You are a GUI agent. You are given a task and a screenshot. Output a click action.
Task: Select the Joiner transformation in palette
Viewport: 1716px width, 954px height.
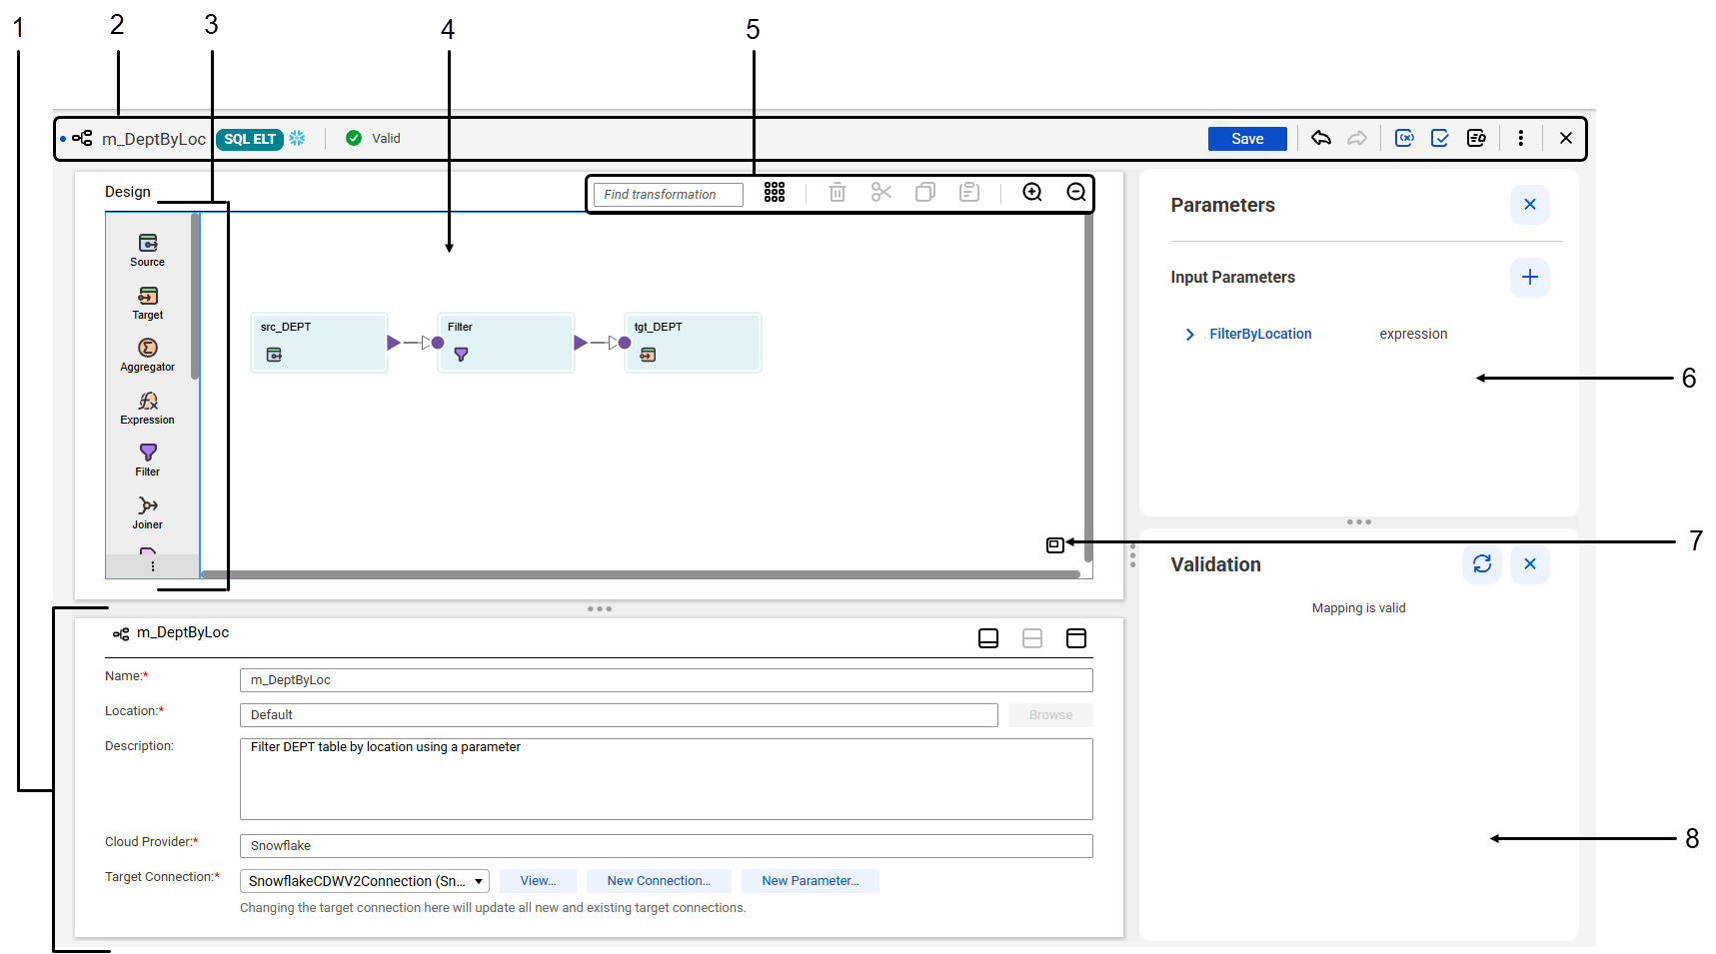coord(148,512)
